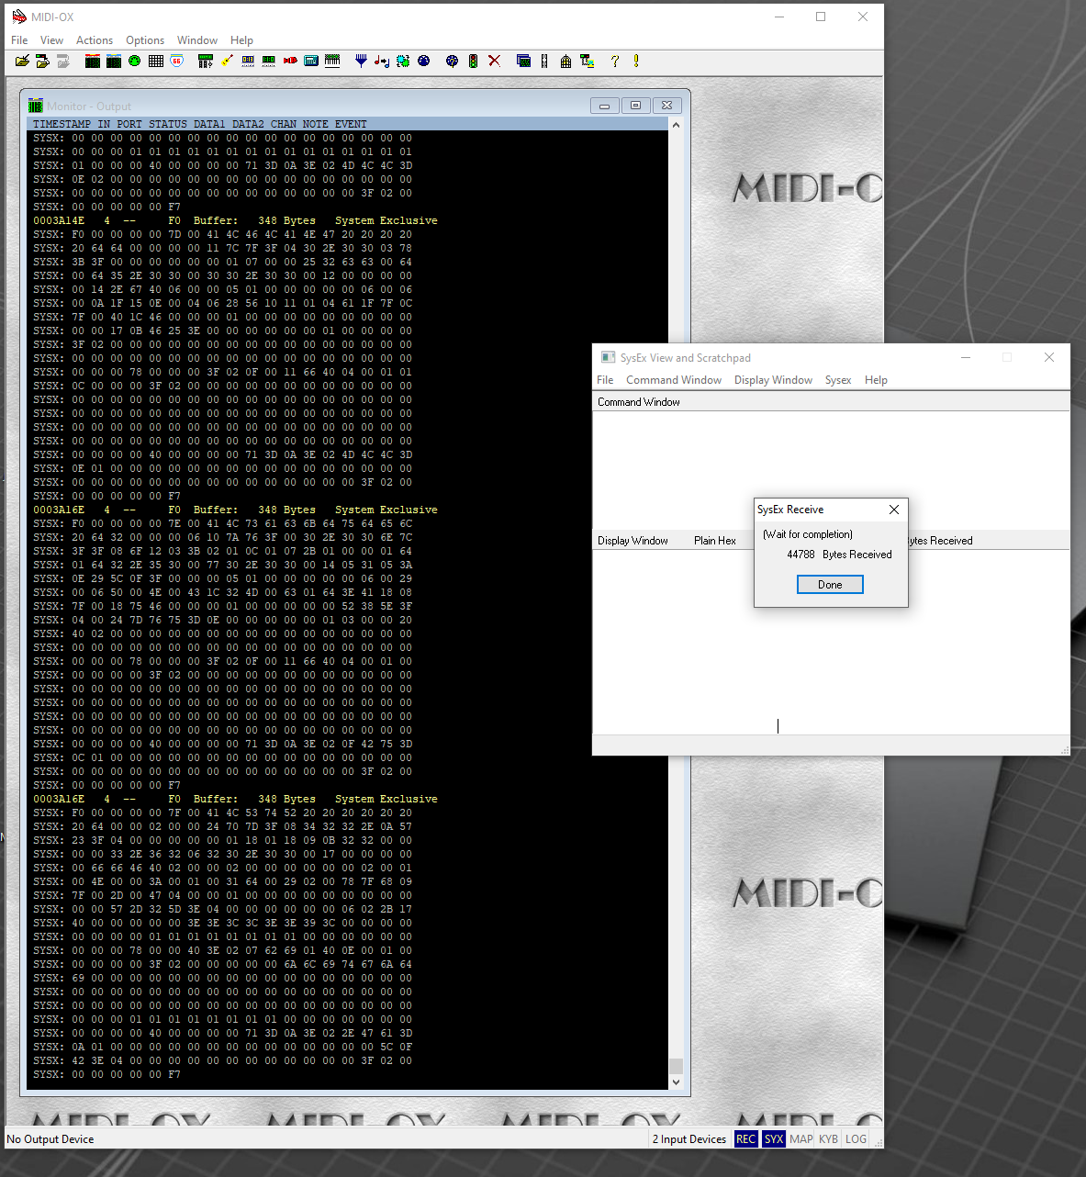Click the Monitor vertical scrollbar thumb

click(x=677, y=1065)
